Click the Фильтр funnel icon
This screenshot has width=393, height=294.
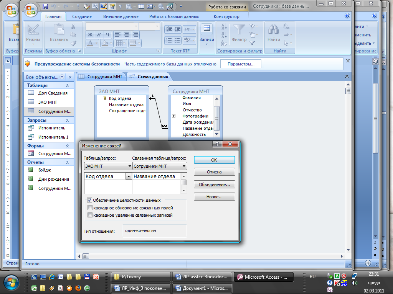pyautogui.click(x=239, y=33)
